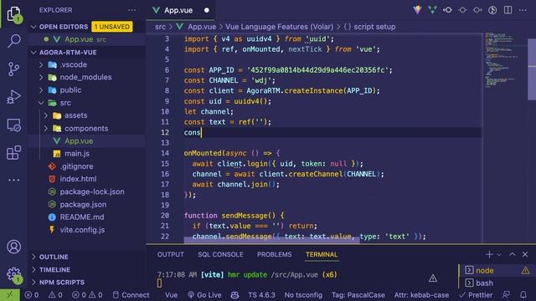
Task: Open notifications bell in status bar
Action: point(523,295)
